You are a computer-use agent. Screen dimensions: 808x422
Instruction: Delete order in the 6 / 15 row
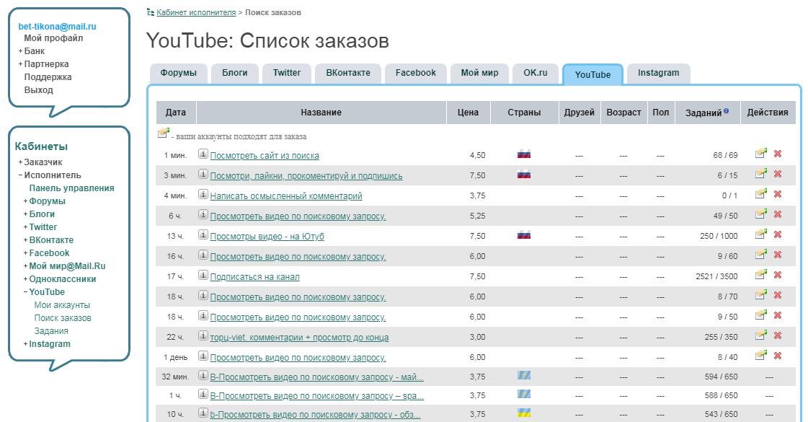(778, 174)
